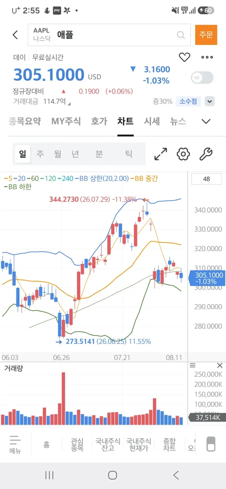Image resolution: width=226 pixels, height=489 pixels.
Task: Open chart tools wrench icon
Action: (206, 154)
